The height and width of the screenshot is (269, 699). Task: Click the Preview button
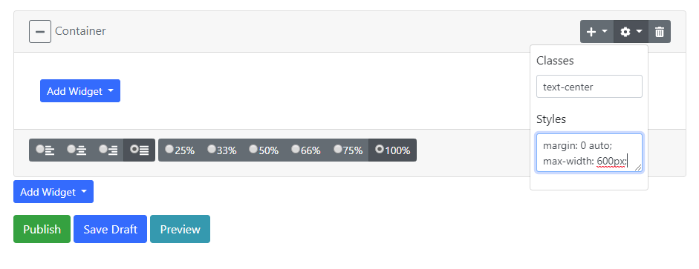tap(180, 229)
